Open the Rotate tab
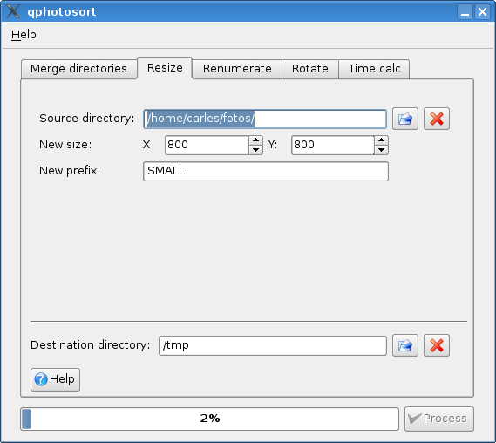This screenshot has width=496, height=443. pyautogui.click(x=310, y=69)
